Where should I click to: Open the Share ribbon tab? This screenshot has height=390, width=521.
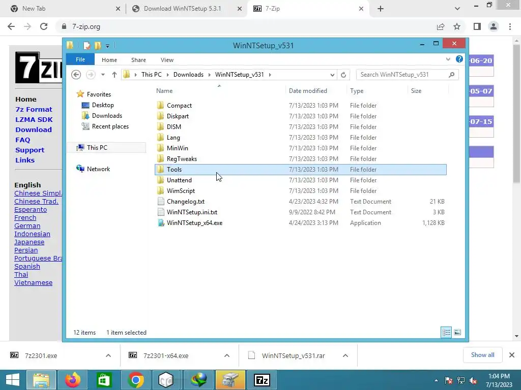[138, 60]
